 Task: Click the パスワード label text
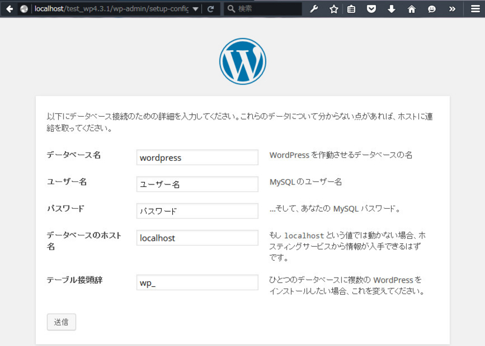click(x=65, y=209)
